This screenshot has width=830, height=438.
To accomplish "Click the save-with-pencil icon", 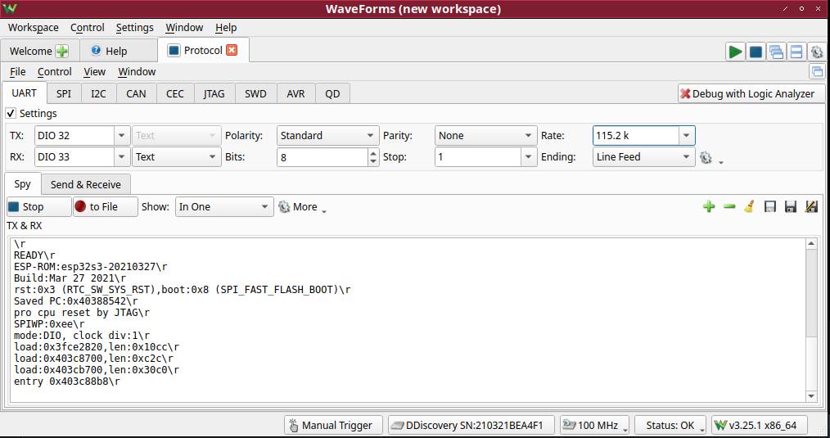I will pyautogui.click(x=811, y=206).
